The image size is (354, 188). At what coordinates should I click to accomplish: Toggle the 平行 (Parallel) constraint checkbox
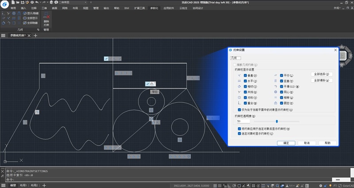(281, 76)
